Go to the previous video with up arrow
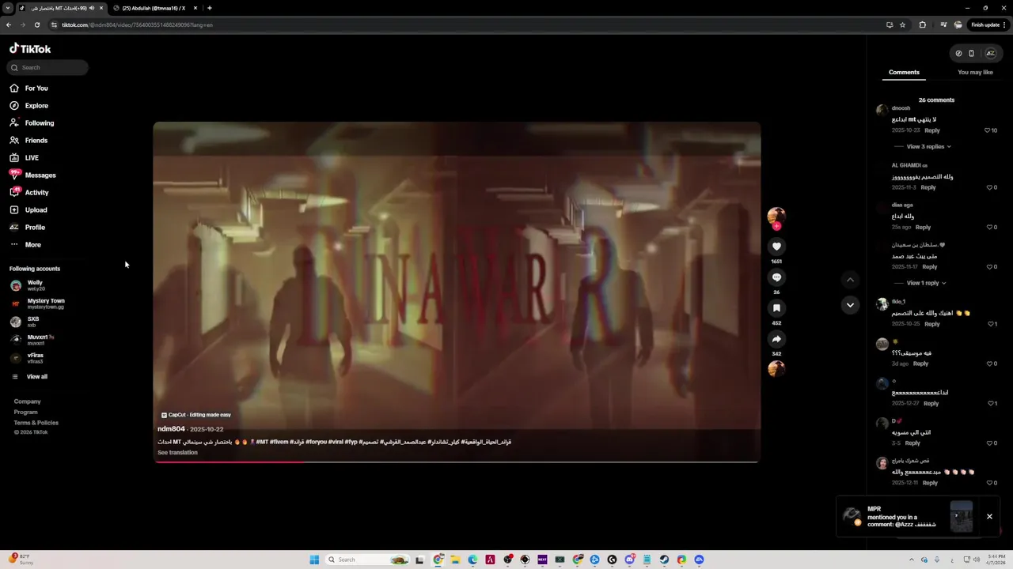 (850, 280)
